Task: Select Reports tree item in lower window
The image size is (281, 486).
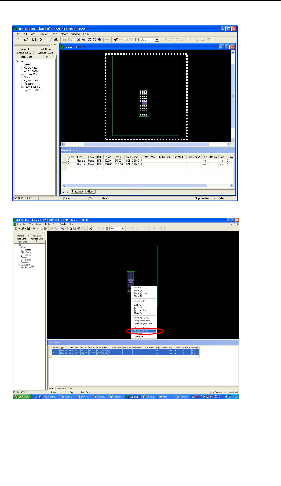Action: (x=24, y=262)
